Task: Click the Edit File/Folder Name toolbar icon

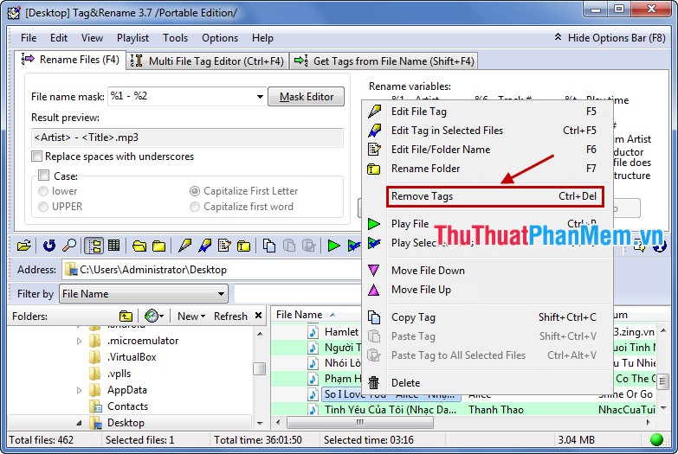Action: 224,246
